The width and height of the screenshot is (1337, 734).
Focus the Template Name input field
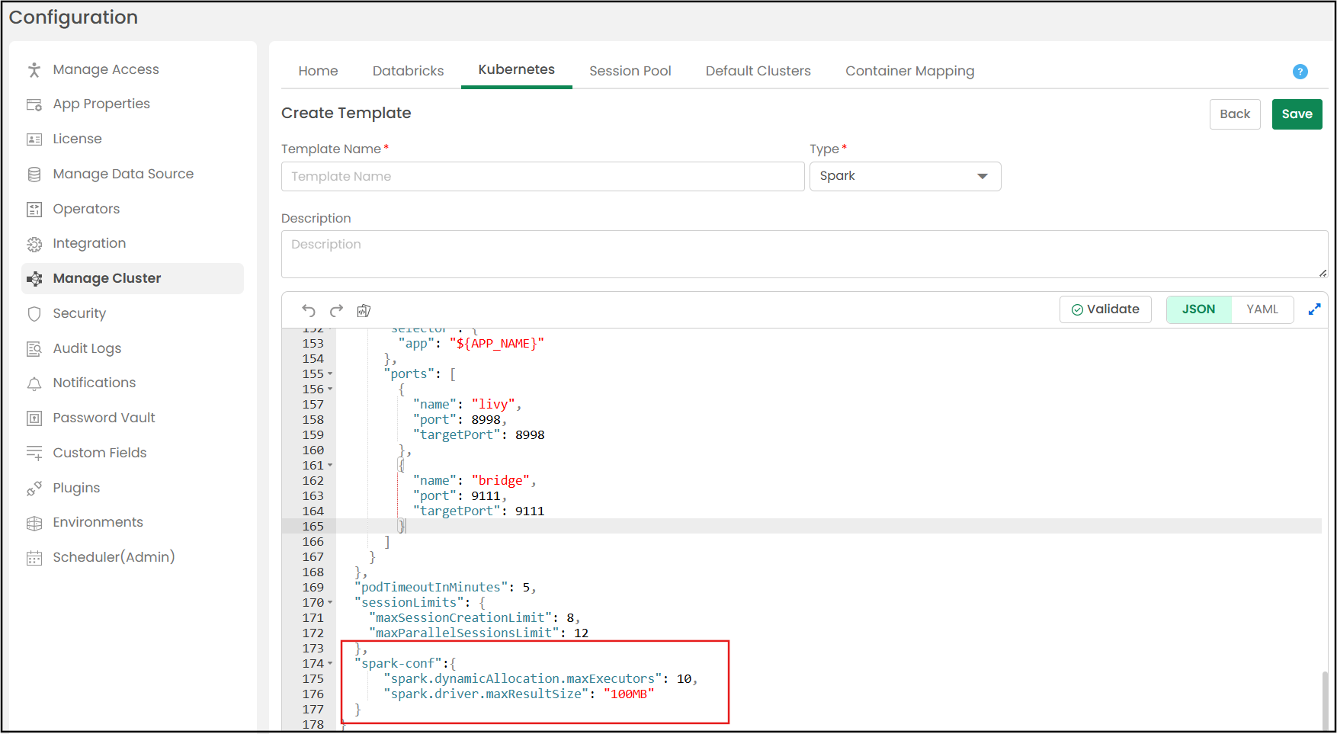pyautogui.click(x=542, y=177)
